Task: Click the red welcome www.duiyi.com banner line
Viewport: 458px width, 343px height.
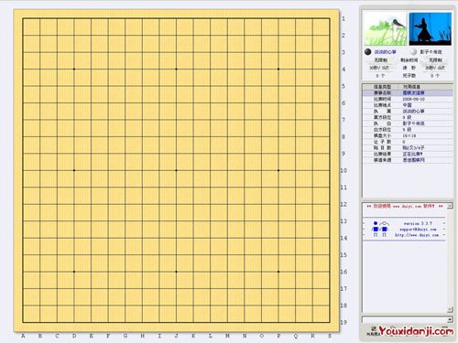Action: tap(405, 207)
